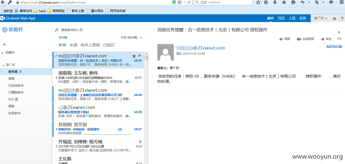Switch to 日历 calendar tab
The height and width of the screenshot is (164, 345).
(x=281, y=18)
